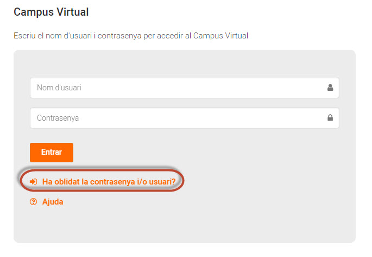This screenshot has height=257, width=372.
Task: Focus the Nom d'usuari input field
Action: tap(184, 88)
